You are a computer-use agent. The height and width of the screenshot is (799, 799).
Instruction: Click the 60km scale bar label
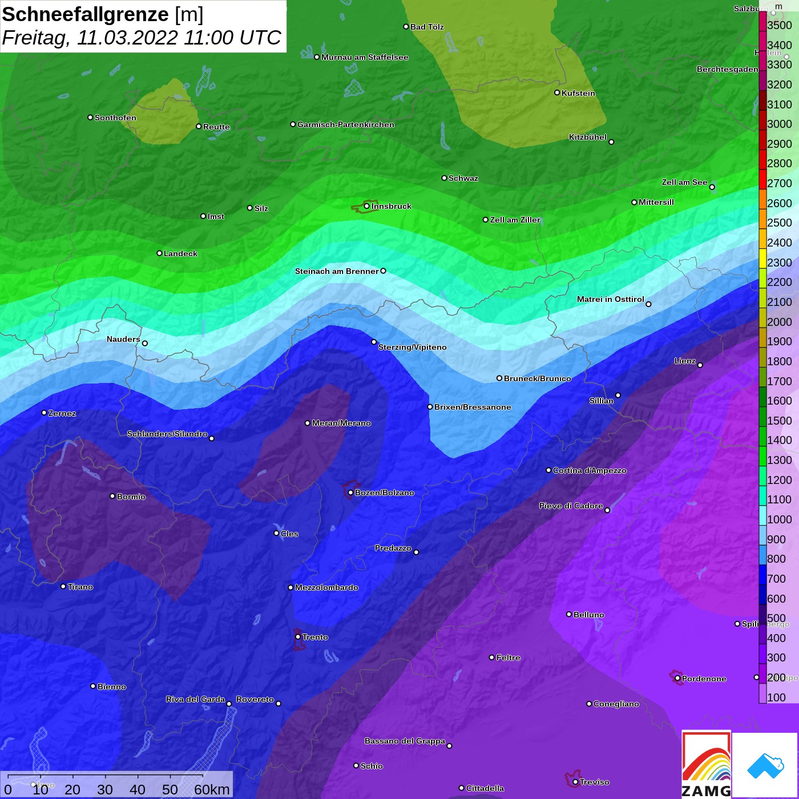click(x=212, y=789)
